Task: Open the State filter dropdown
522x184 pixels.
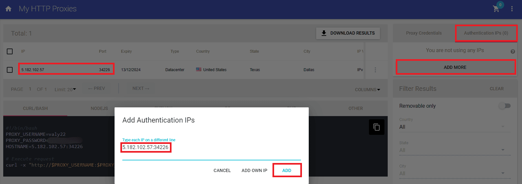Action: tap(455, 150)
